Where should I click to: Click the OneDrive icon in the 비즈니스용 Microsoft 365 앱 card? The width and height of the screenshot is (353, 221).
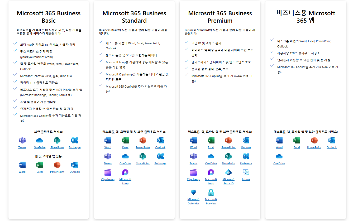point(279,156)
